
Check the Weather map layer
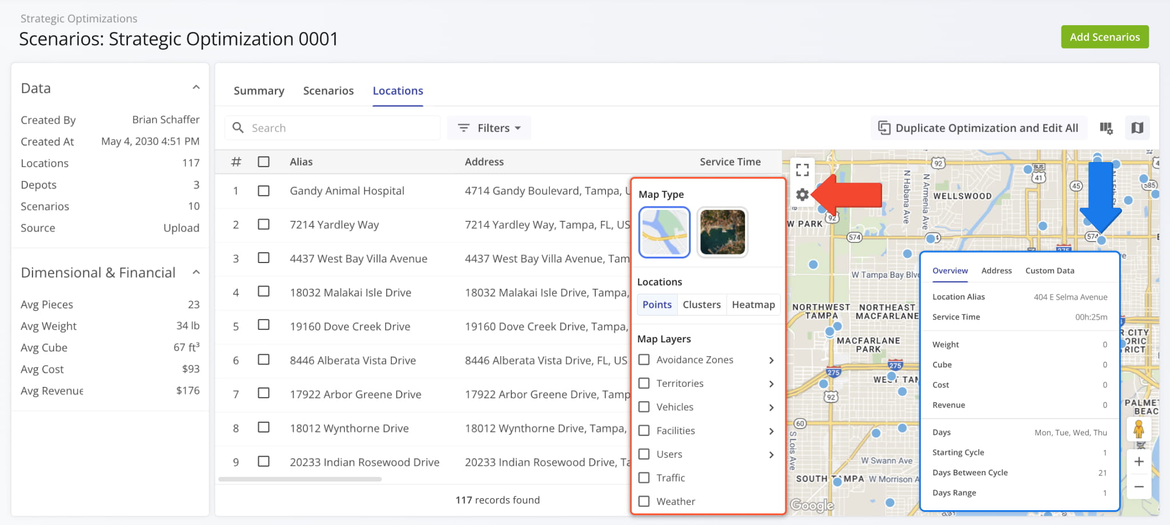point(644,501)
